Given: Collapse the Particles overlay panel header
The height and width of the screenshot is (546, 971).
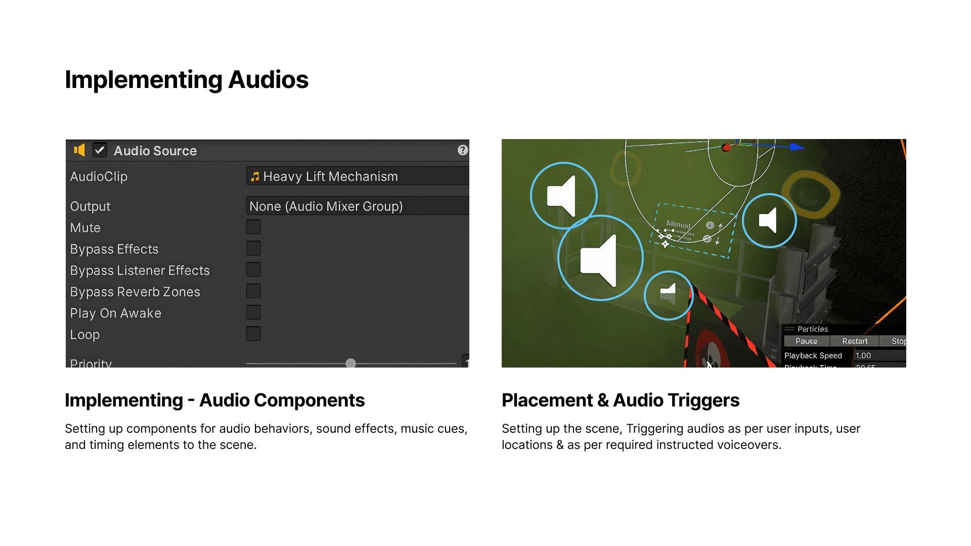Looking at the screenshot, I should (x=812, y=329).
